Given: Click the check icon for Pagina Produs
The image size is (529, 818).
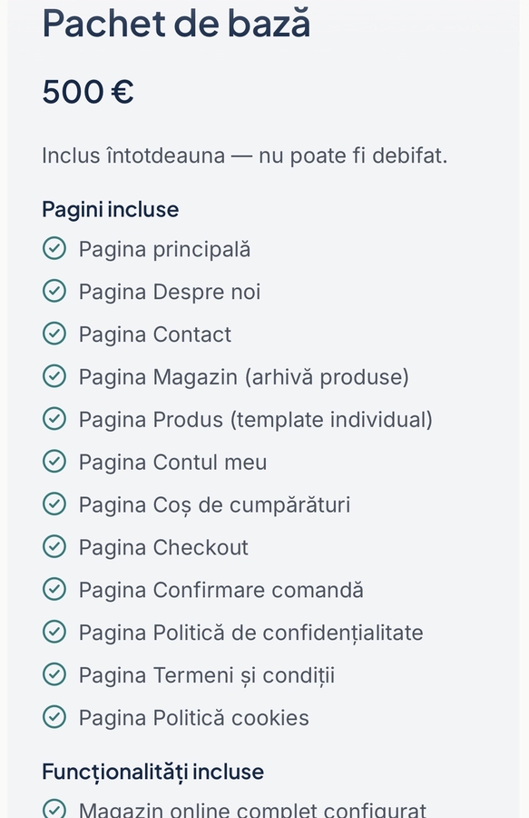Looking at the screenshot, I should tap(54, 419).
